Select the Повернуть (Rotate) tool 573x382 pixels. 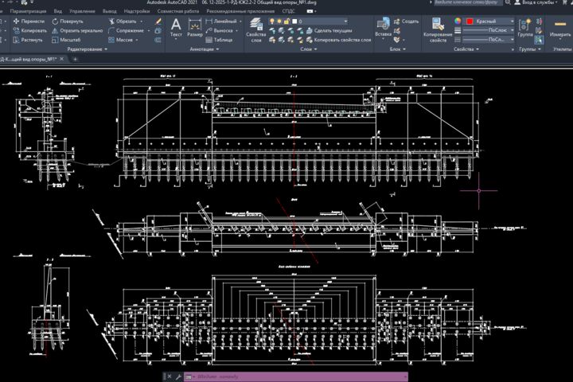pos(67,21)
